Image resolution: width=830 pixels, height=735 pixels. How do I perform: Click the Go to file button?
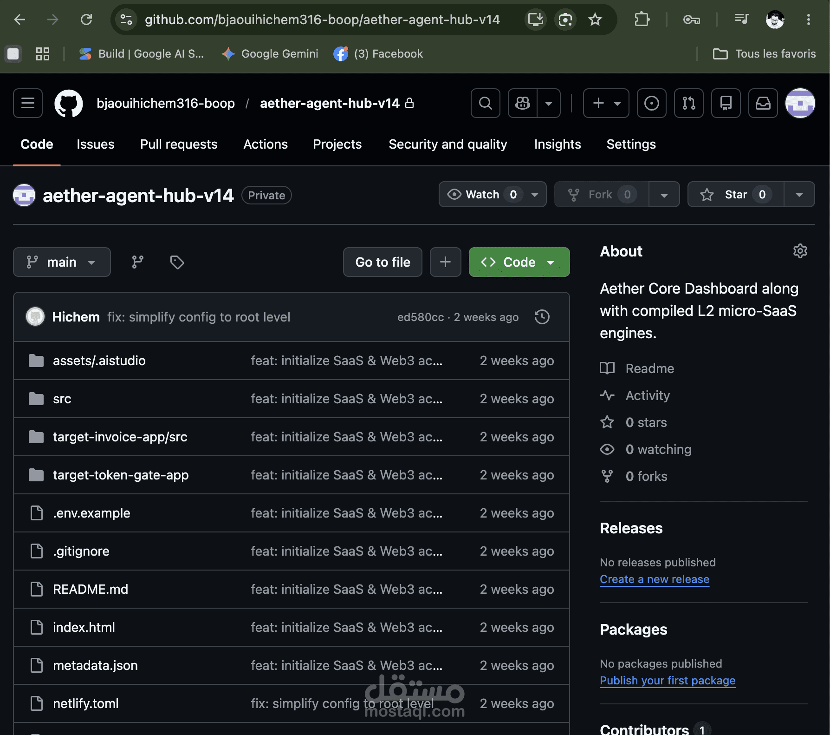[x=383, y=262]
